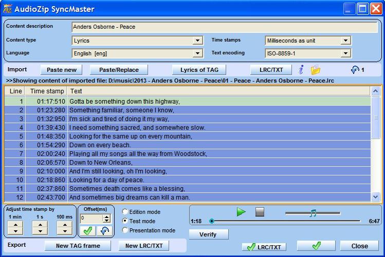Stop playback with the gray square button
This screenshot has height=257, width=385.
pyautogui.click(x=260, y=212)
